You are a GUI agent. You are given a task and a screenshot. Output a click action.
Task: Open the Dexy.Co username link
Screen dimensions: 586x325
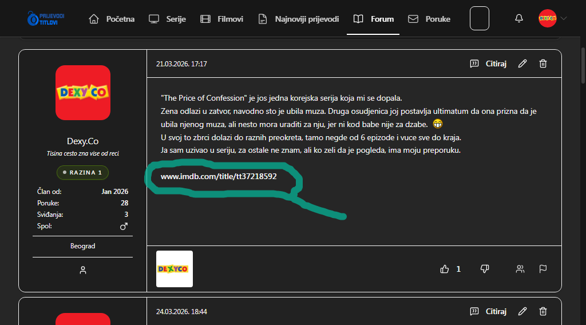82,141
